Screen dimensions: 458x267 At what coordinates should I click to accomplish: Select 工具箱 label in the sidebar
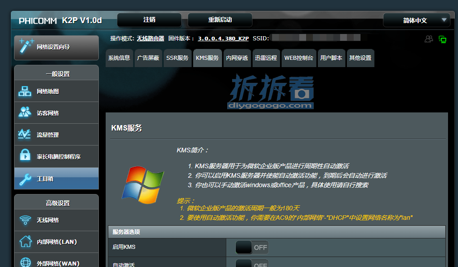[45, 179]
